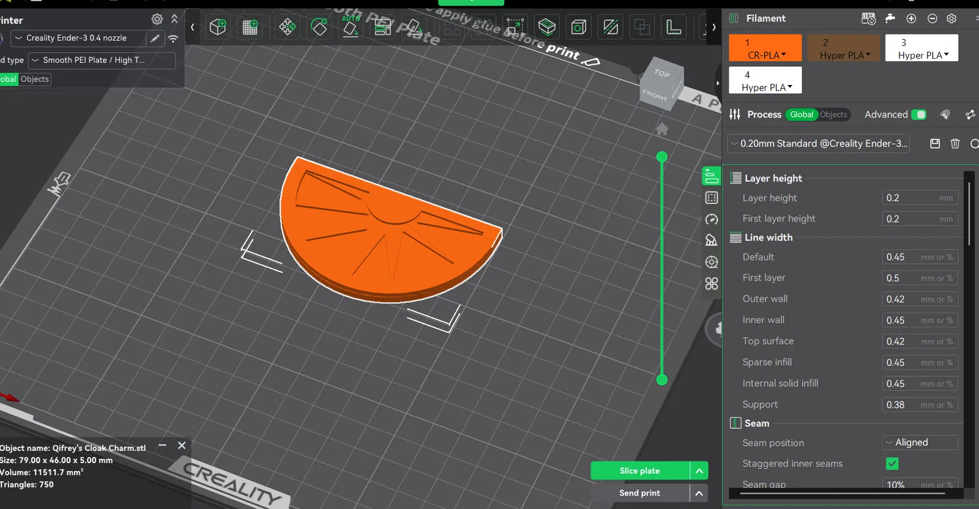Delete the process preset with trash icon
The height and width of the screenshot is (509, 979).
(955, 144)
